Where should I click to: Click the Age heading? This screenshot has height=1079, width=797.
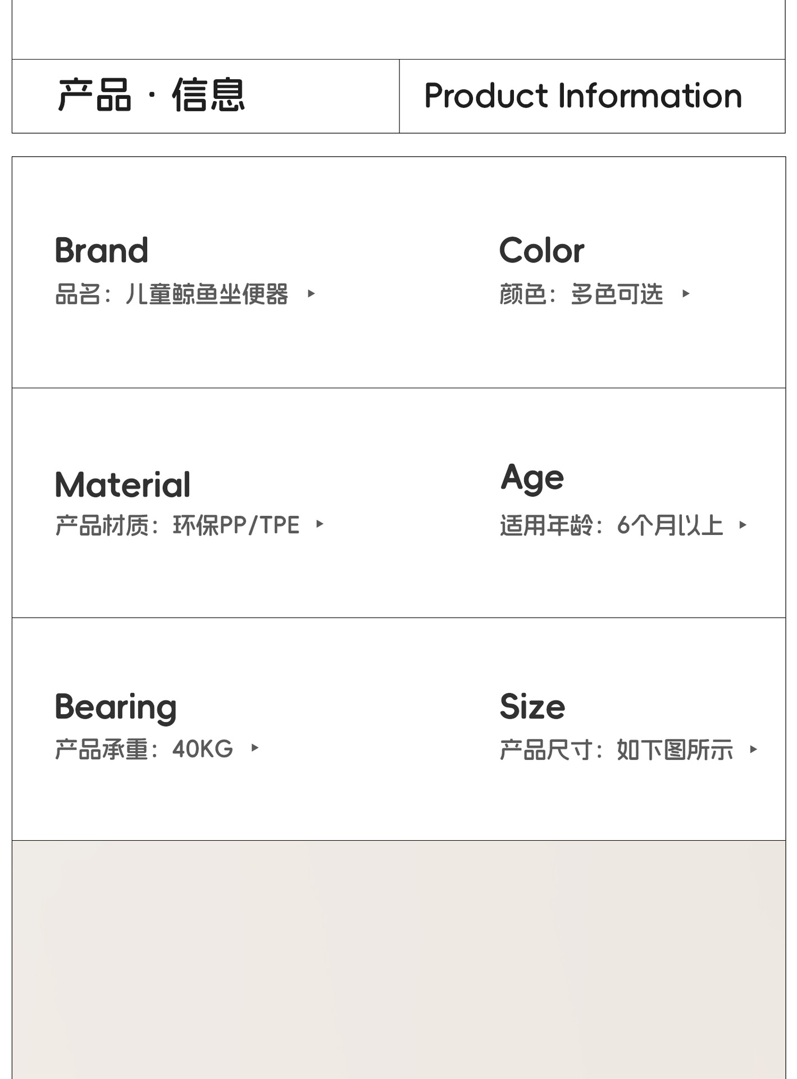(532, 479)
